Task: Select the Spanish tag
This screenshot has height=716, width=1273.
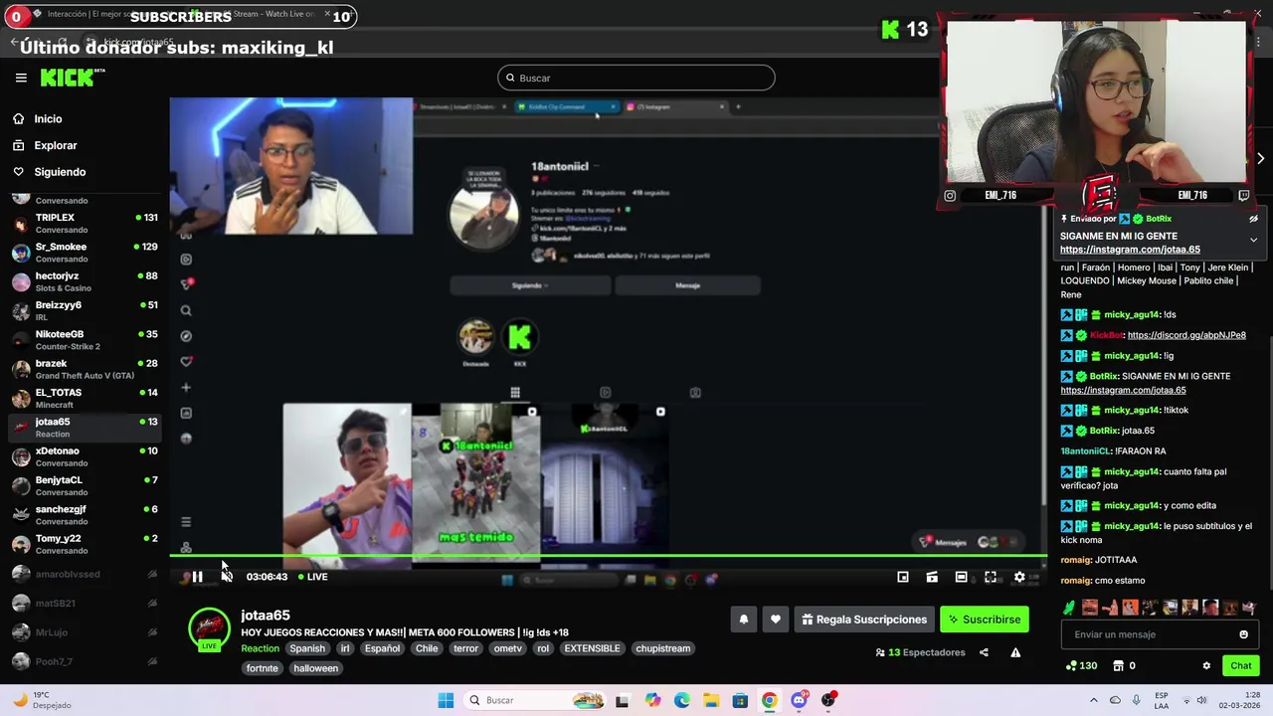Action: coord(307,648)
